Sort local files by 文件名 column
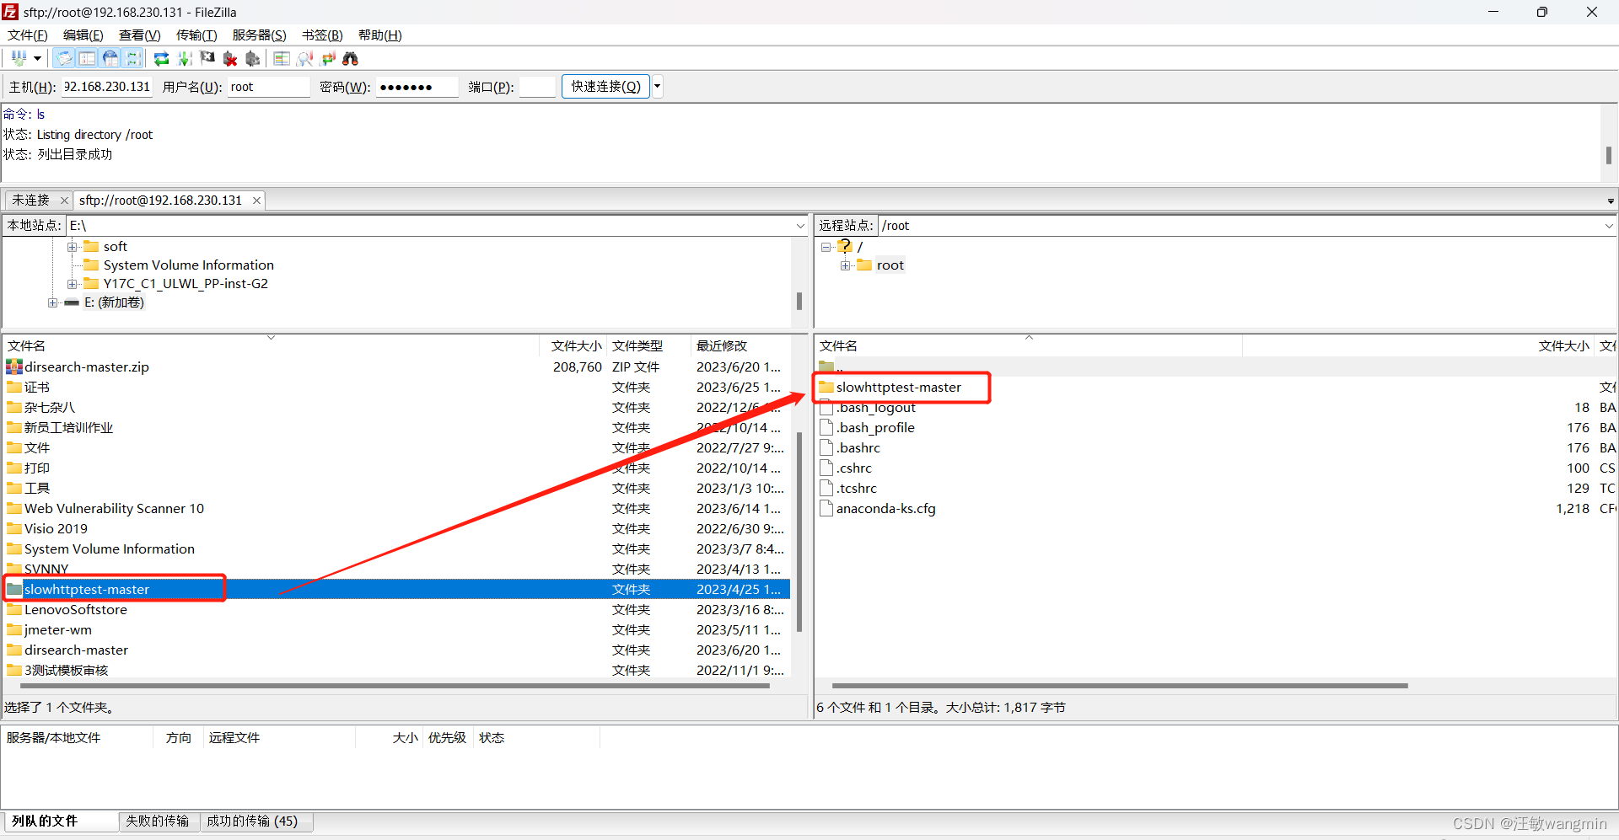 coord(271,346)
